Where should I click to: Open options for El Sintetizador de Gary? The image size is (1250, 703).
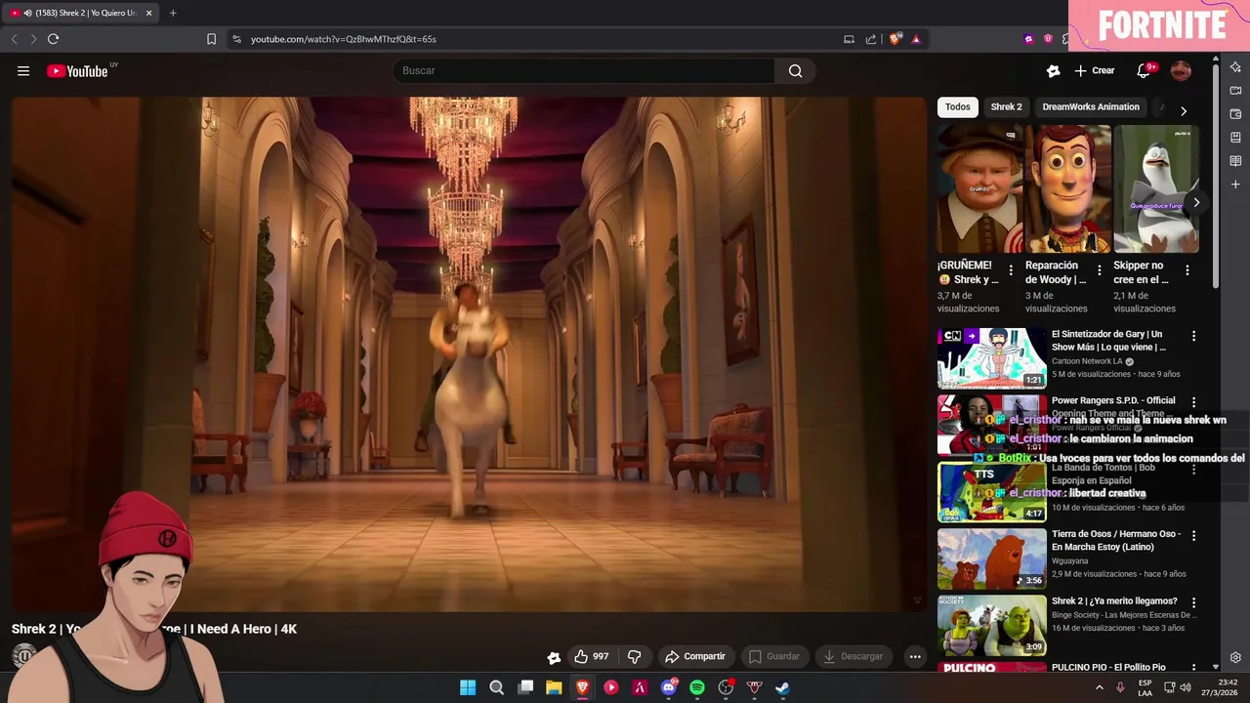tap(1193, 336)
